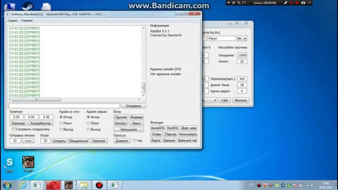Click the Антисмерть button
Viewport: 338px width, 190px height.
(188, 134)
